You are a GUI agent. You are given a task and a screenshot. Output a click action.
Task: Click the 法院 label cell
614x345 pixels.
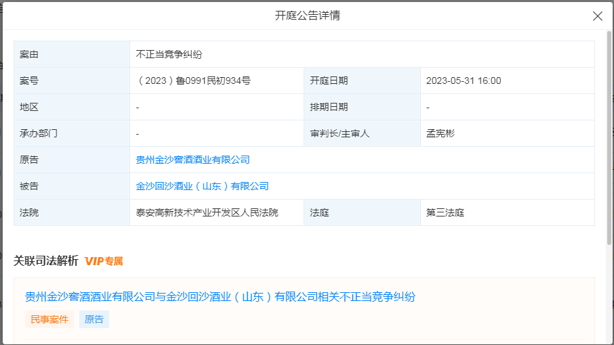point(72,212)
